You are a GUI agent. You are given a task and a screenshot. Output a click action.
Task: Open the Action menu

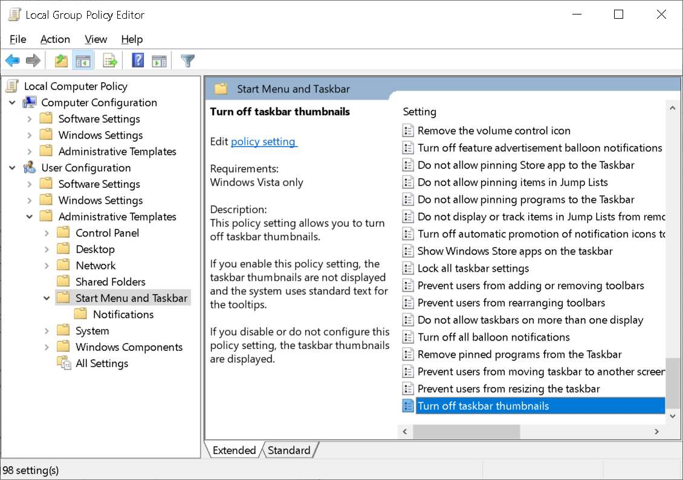click(x=55, y=39)
